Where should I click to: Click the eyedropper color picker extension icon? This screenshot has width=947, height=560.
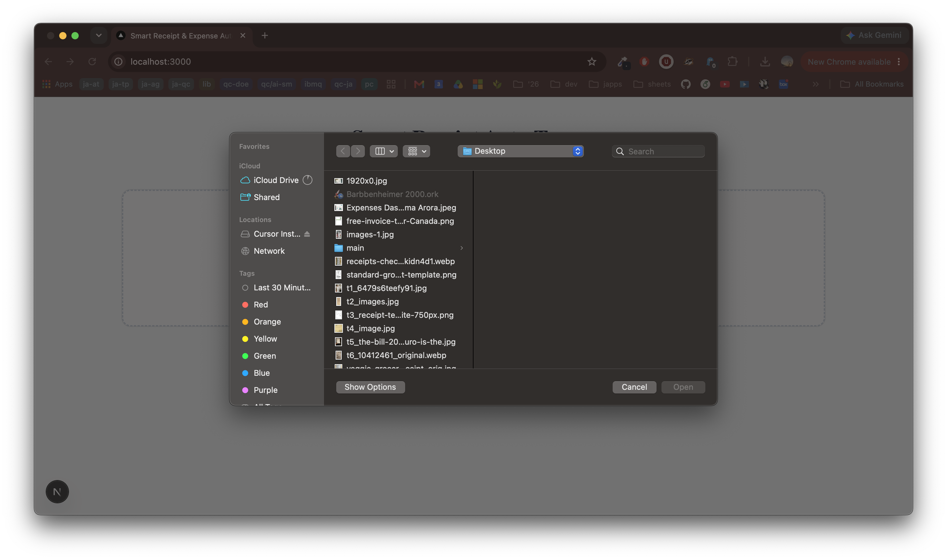(x=623, y=62)
